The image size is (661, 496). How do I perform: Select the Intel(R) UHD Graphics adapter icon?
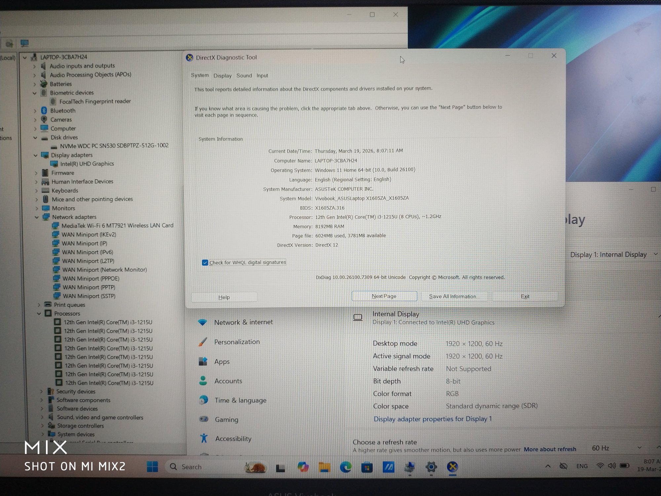(x=54, y=164)
